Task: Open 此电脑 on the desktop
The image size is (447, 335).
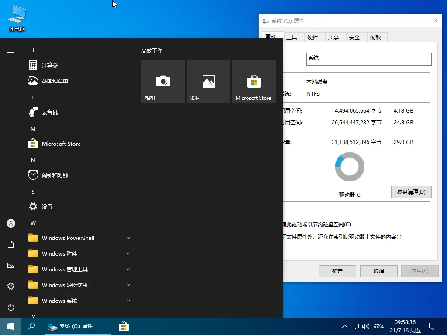Action: (x=16, y=17)
